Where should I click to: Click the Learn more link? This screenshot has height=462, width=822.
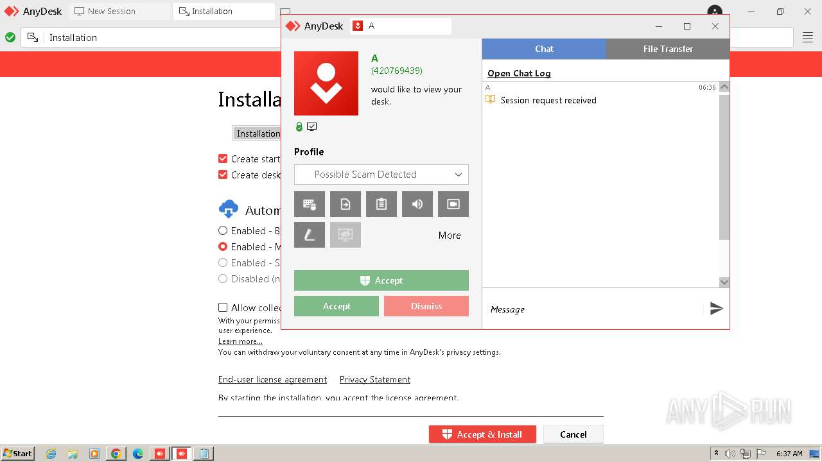coord(240,341)
